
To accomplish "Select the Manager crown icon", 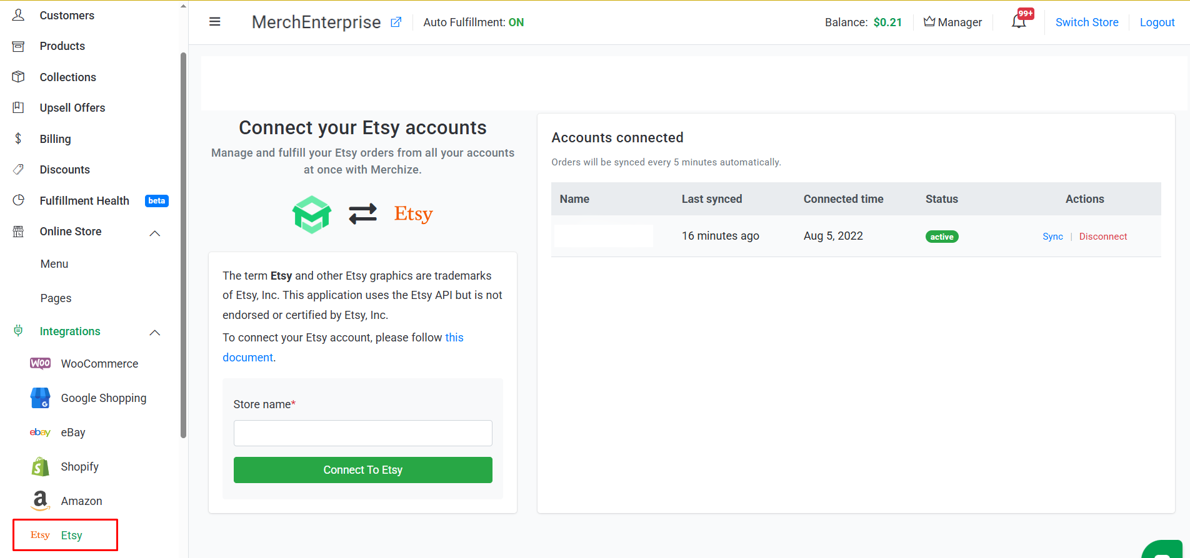I will pyautogui.click(x=929, y=21).
